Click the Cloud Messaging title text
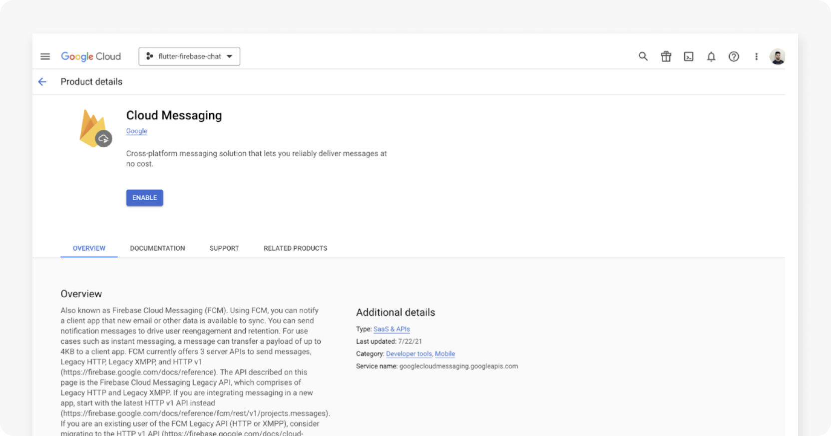The height and width of the screenshot is (436, 831). pyautogui.click(x=174, y=115)
